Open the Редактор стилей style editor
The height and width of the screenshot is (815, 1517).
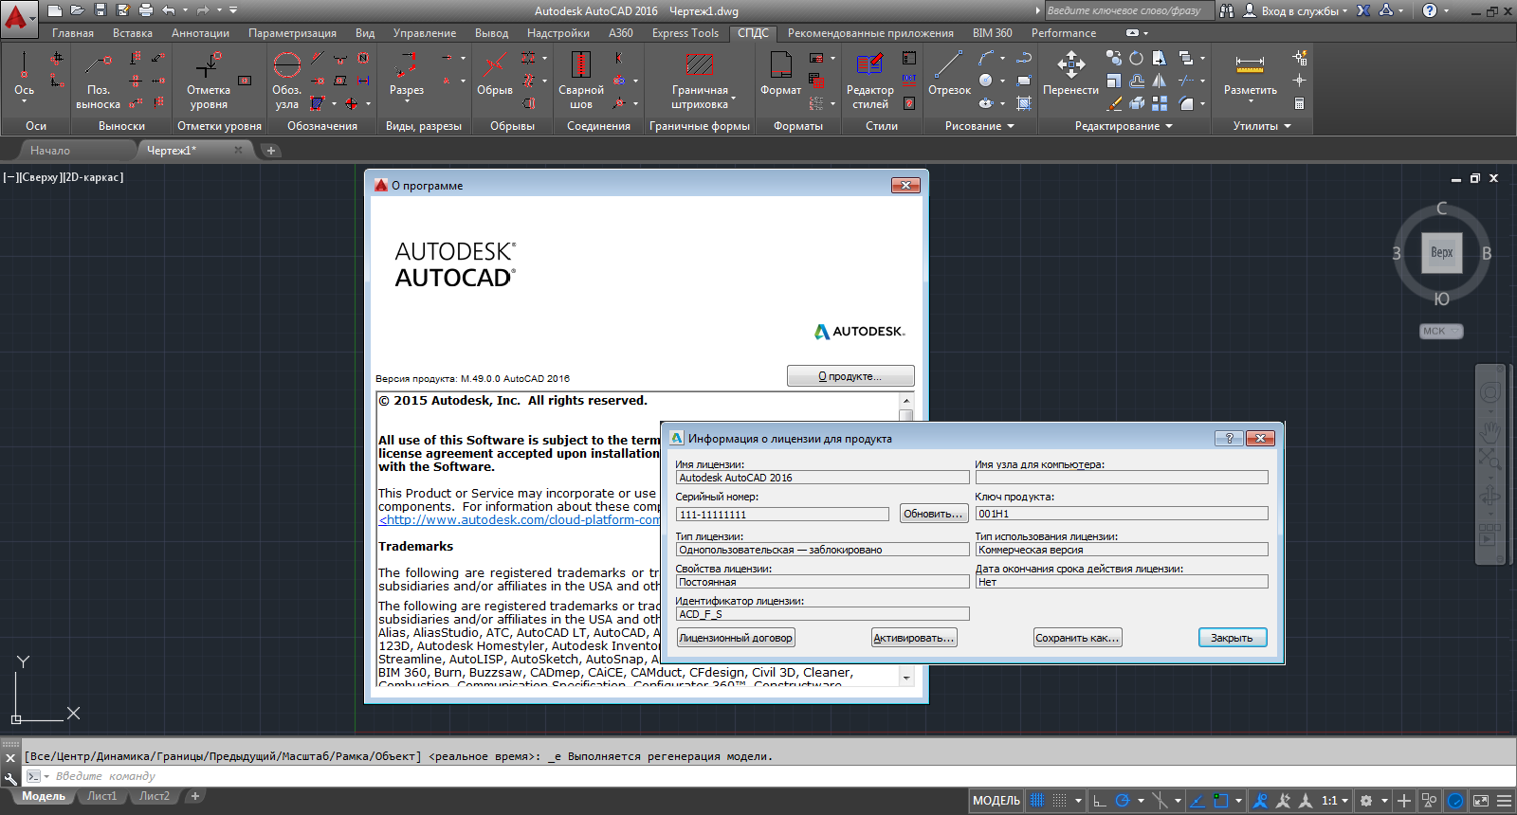point(869,80)
